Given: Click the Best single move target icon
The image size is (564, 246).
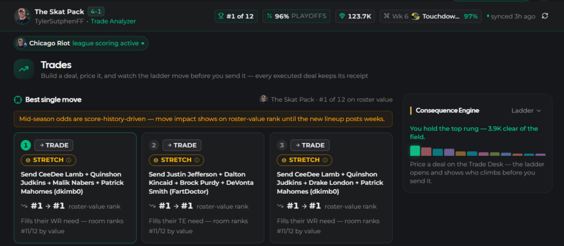Looking at the screenshot, I should (x=18, y=100).
